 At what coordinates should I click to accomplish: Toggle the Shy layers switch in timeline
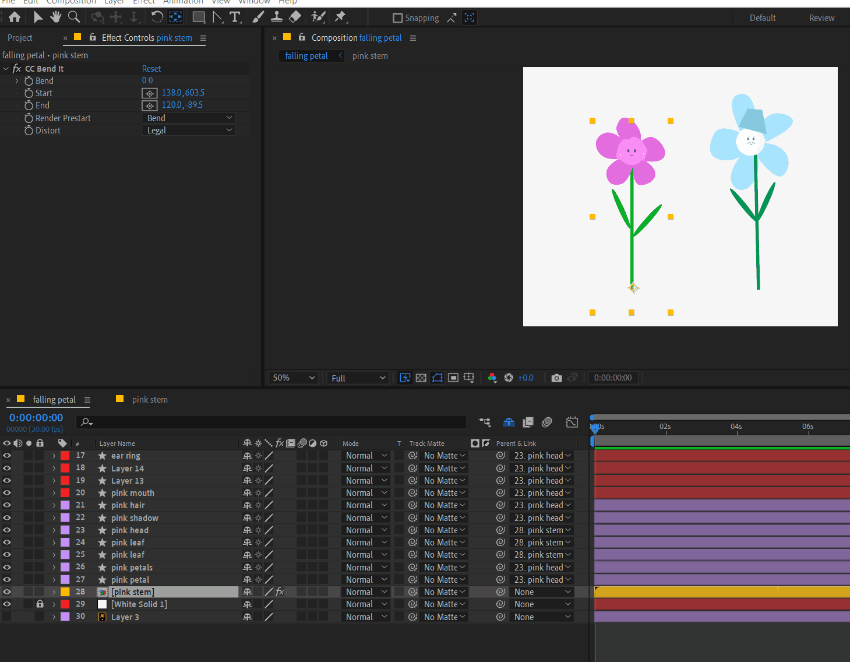coord(509,422)
